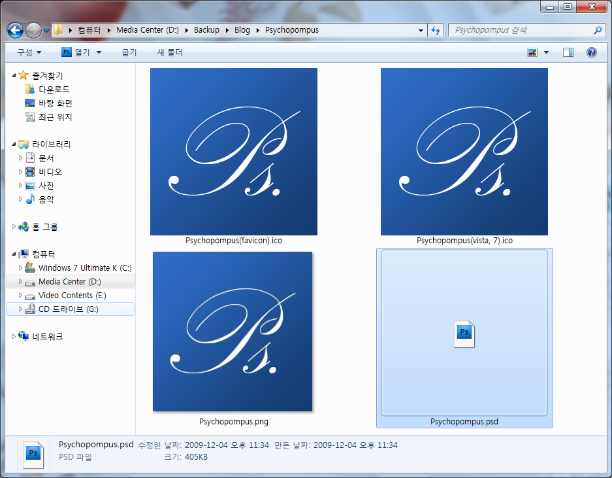This screenshot has height=478, width=612.
Task: Open 다운로드 folder in favorites
Action: pos(54,89)
